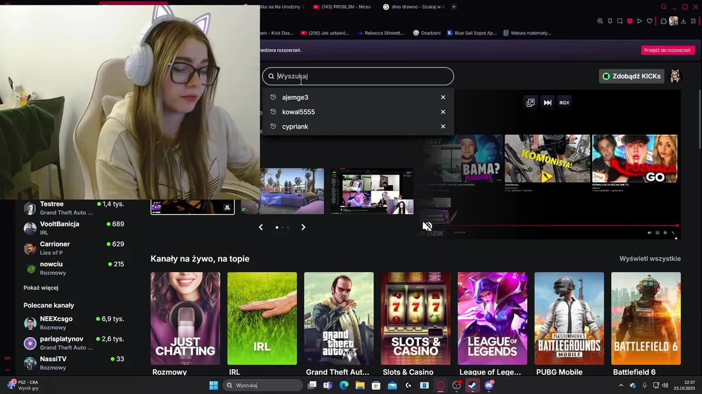Click browser zoom magnifier icon
The height and width of the screenshot is (394, 702).
point(600,21)
